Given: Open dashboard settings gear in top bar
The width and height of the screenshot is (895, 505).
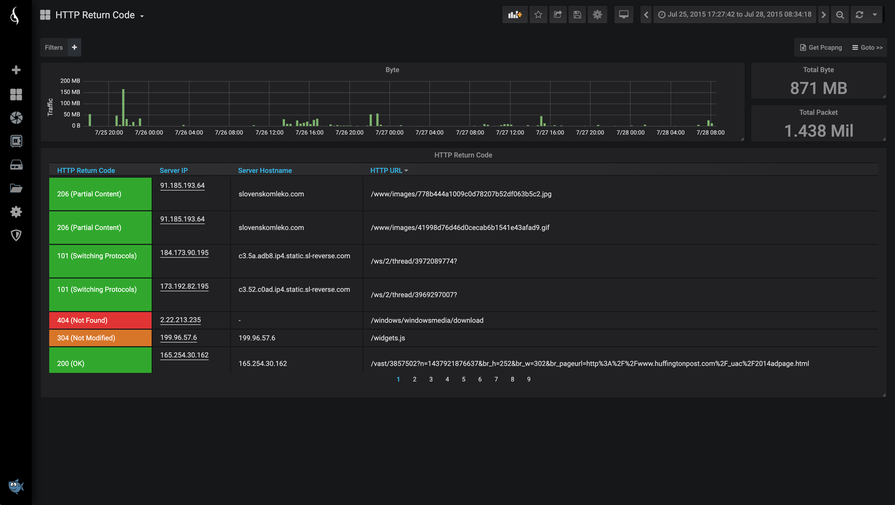Looking at the screenshot, I should pos(597,15).
